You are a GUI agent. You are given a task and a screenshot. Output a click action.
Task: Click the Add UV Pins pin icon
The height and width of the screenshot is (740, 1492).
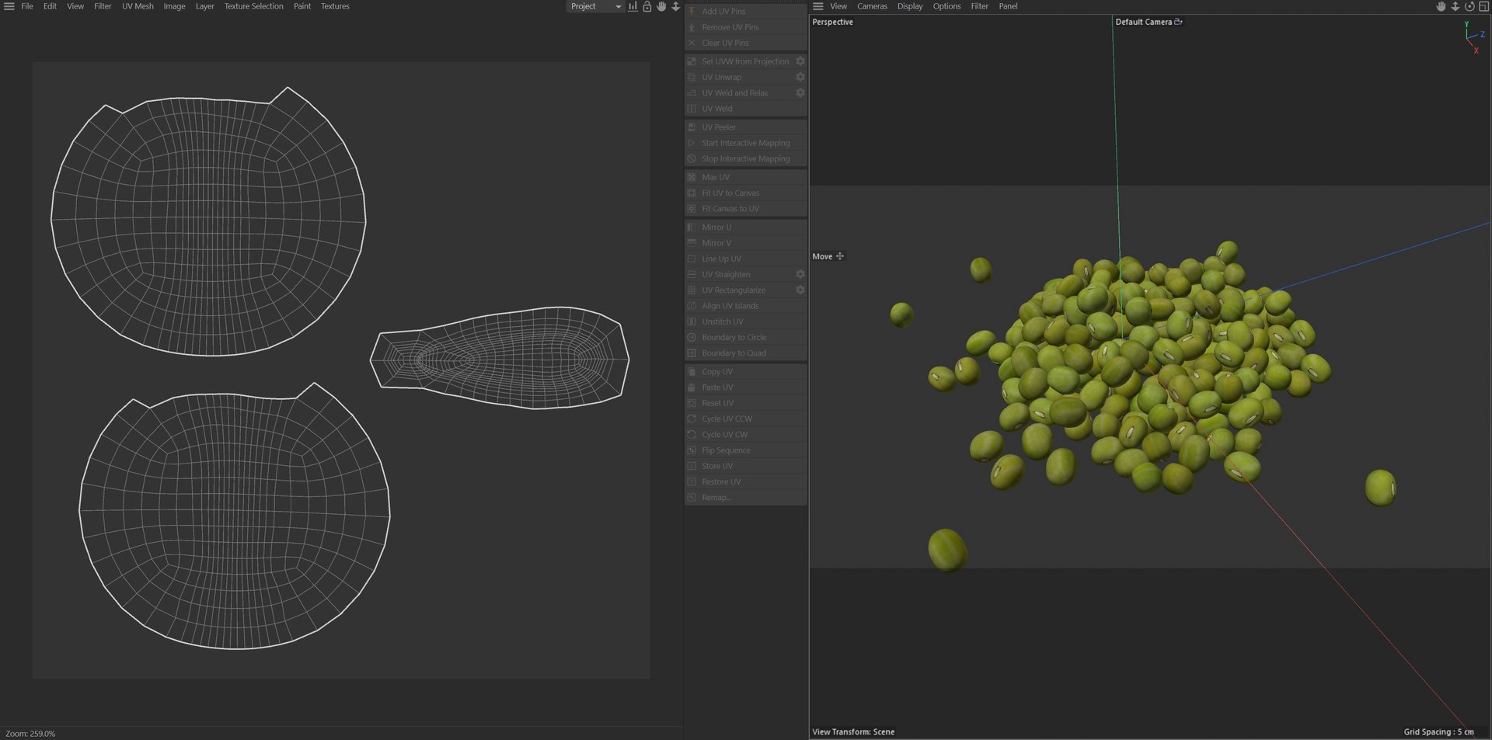tap(692, 11)
